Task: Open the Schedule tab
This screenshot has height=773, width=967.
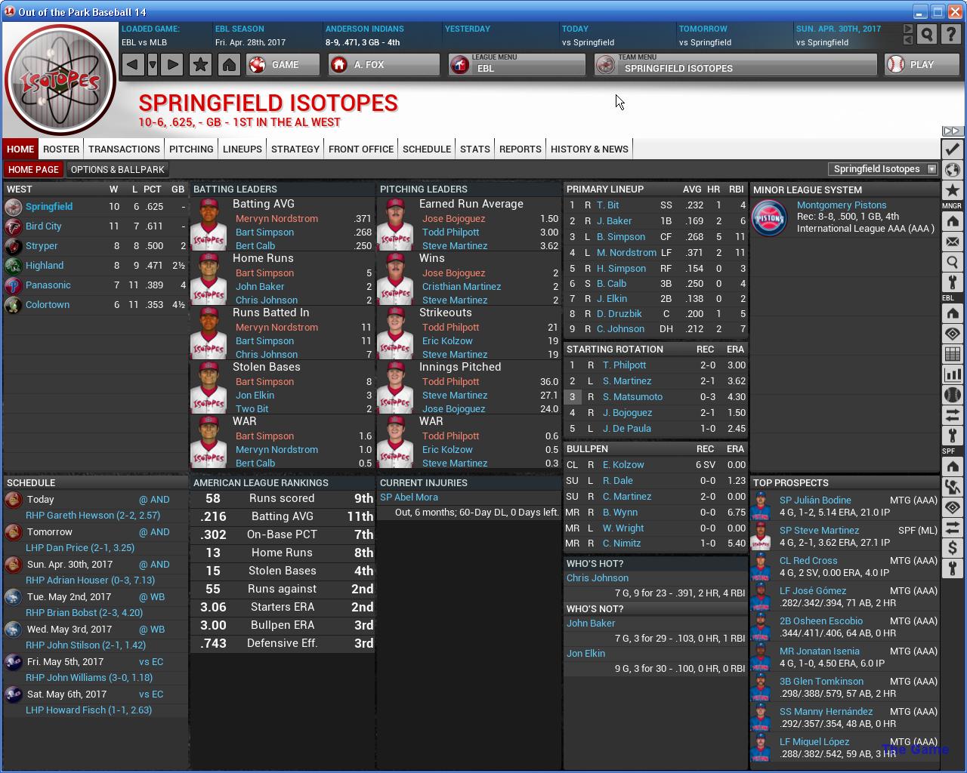Action: (x=427, y=149)
